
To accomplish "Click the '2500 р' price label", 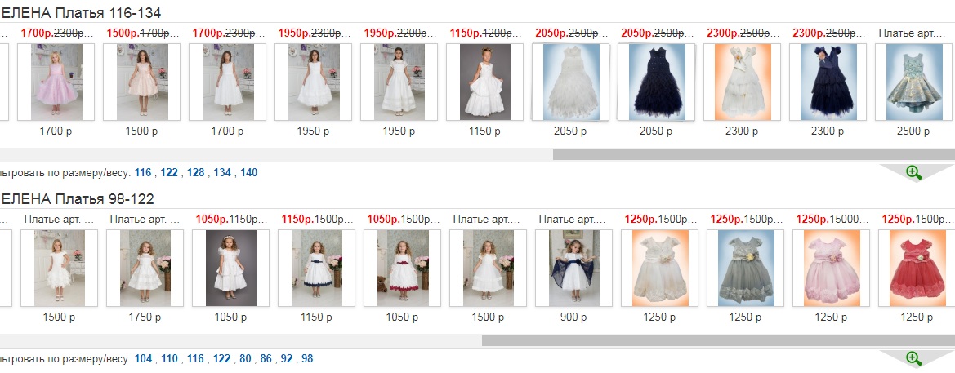I will (x=914, y=131).
